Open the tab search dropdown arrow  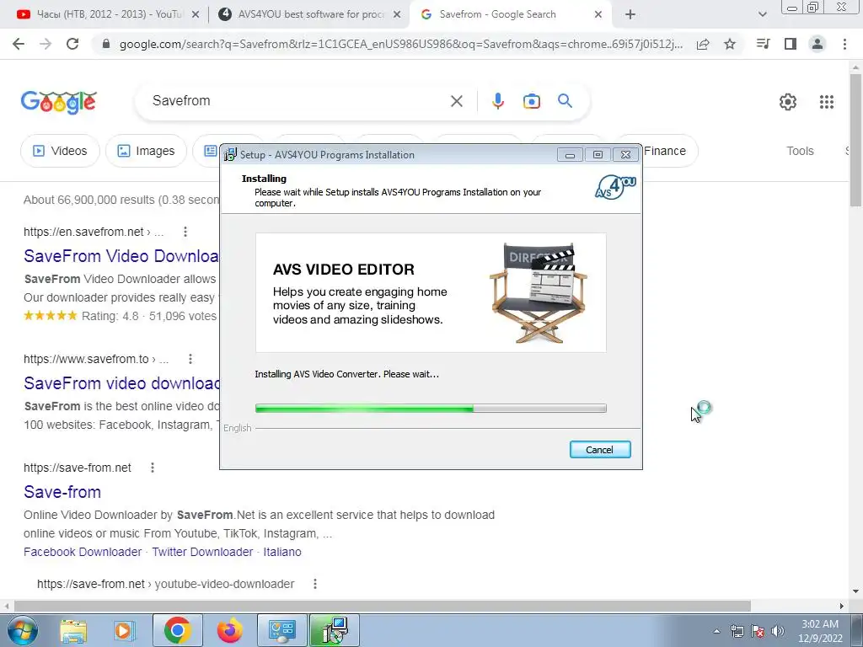point(762,15)
